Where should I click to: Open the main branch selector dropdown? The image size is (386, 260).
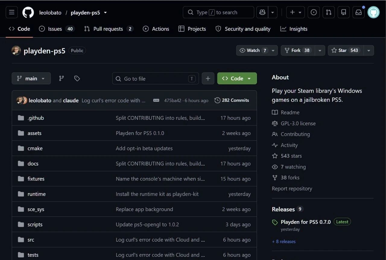click(x=31, y=79)
